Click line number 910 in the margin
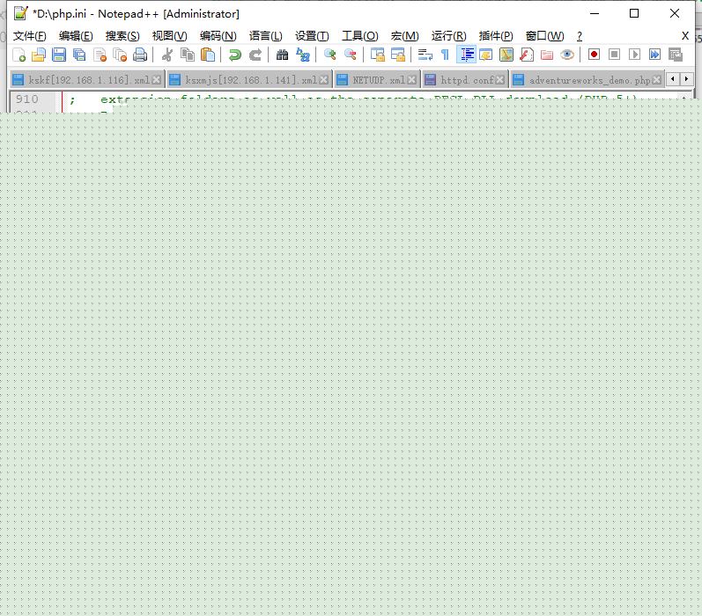The width and height of the screenshot is (702, 616). [28, 100]
